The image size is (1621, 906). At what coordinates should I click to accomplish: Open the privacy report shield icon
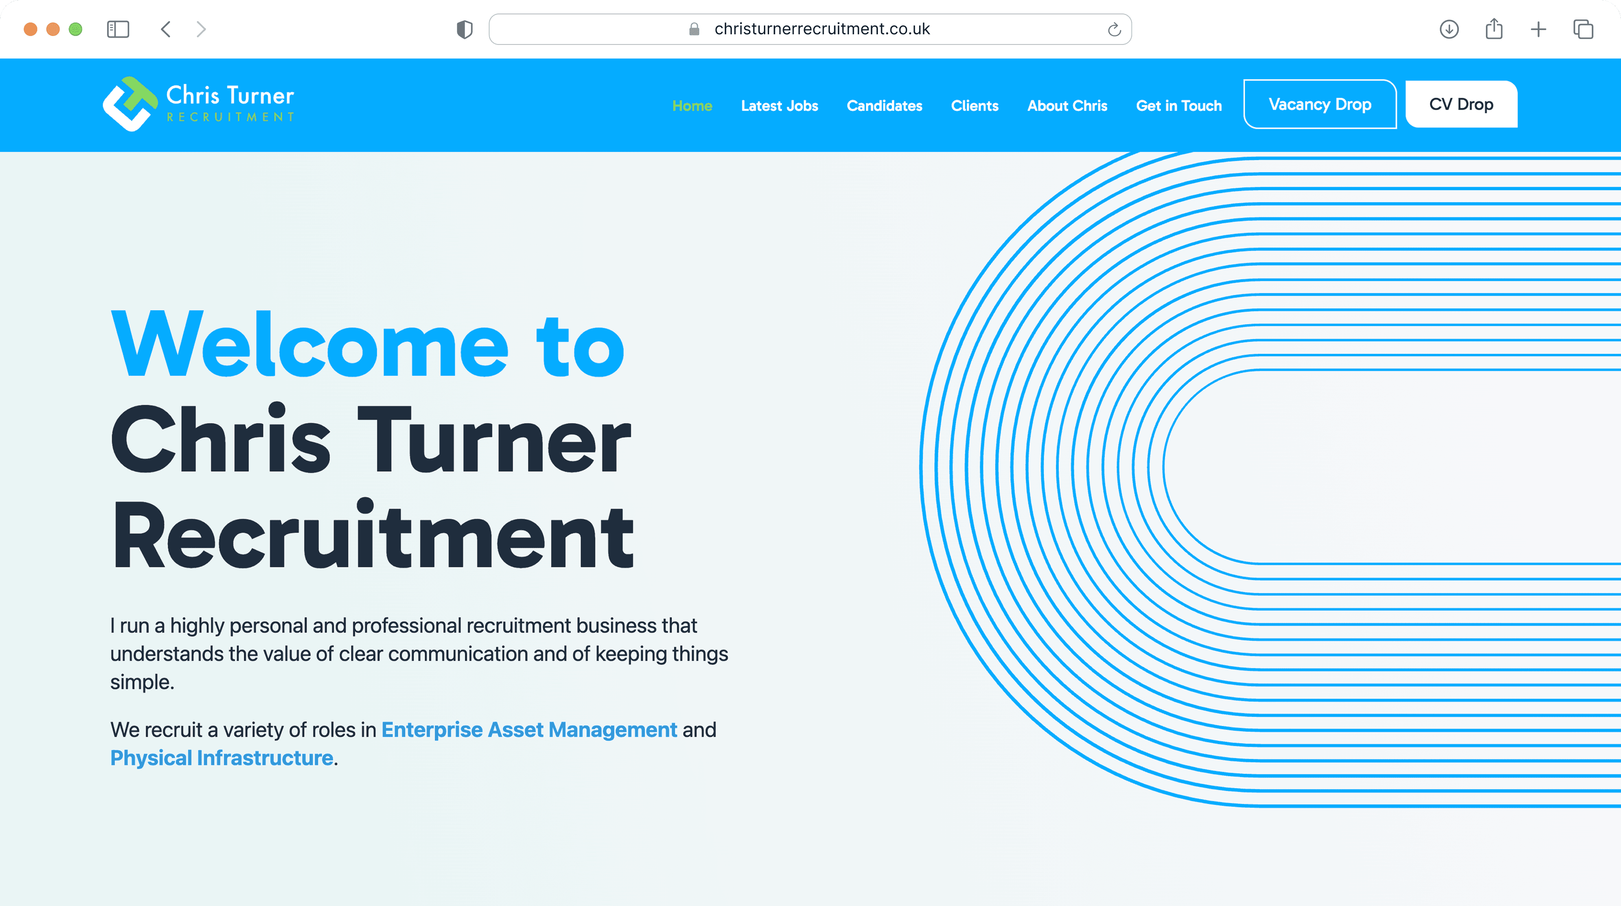click(x=465, y=29)
